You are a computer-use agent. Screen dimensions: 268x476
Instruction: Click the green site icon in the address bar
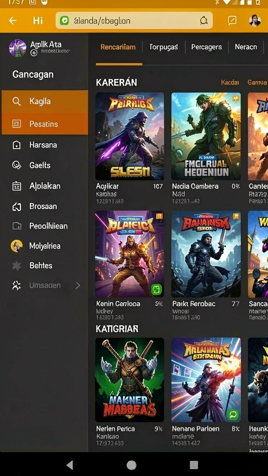64,20
